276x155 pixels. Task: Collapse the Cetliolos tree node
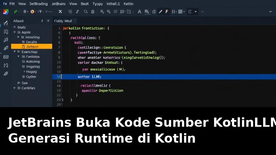click(x=19, y=57)
